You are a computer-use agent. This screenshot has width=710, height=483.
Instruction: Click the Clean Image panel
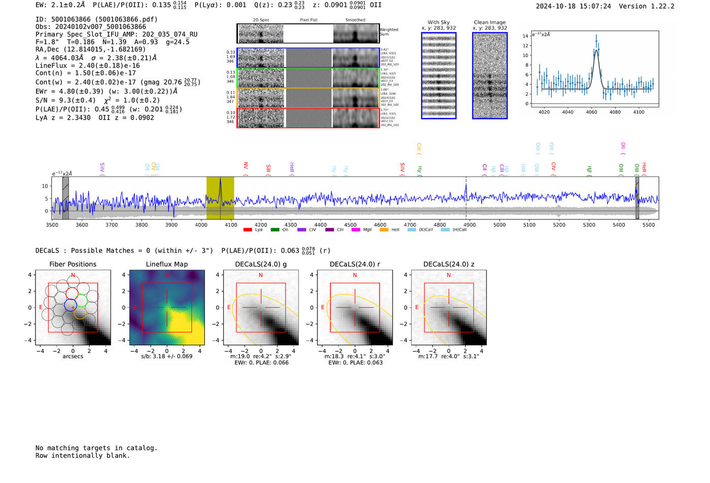tap(490, 76)
